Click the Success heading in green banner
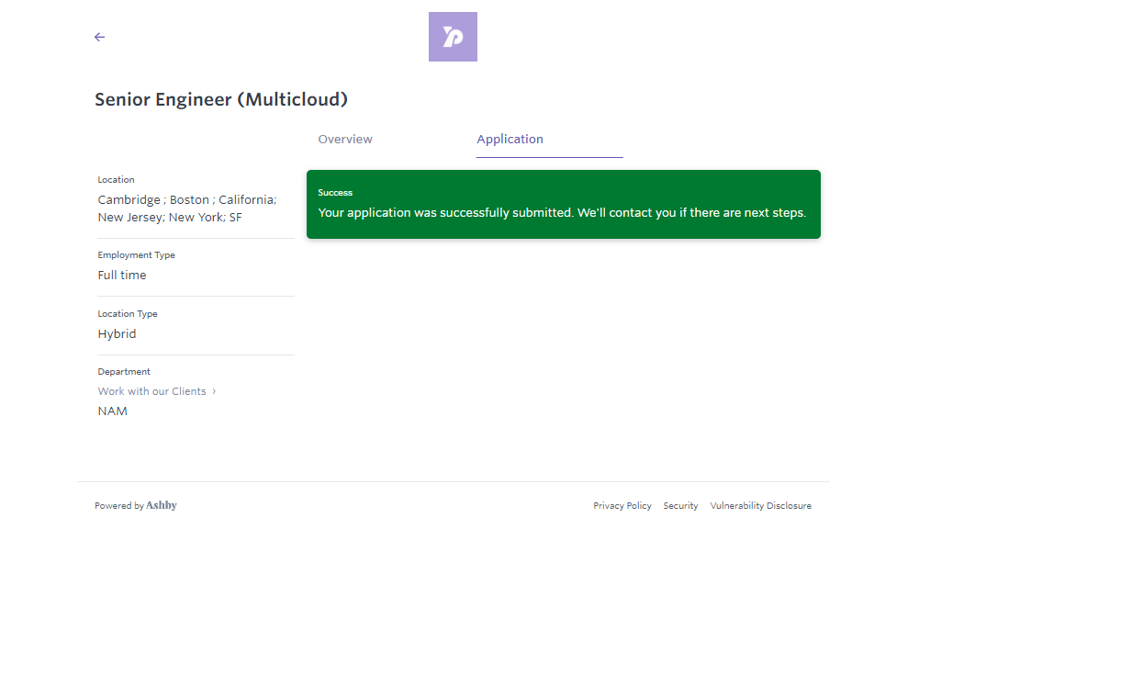 point(335,193)
